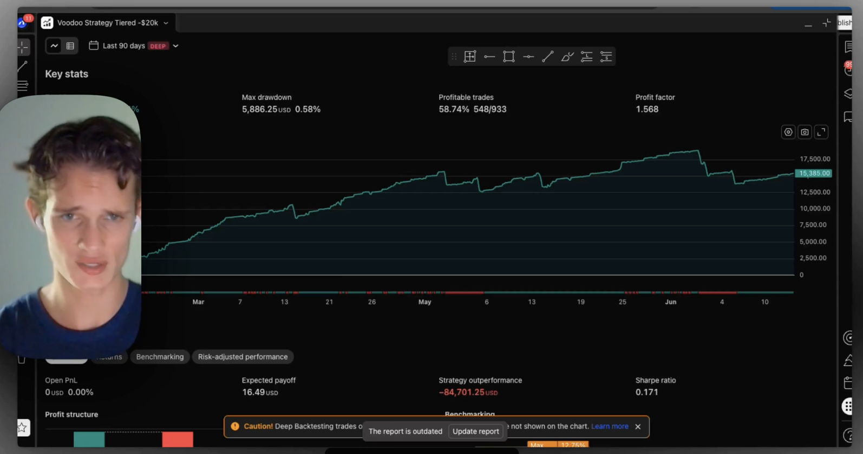Click Profitable trades 58.74% 548/933
Image resolution: width=863 pixels, height=454 pixels.
point(472,109)
